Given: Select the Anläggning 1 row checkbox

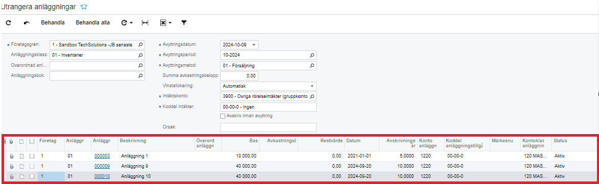Looking at the screenshot, I should [32, 156].
